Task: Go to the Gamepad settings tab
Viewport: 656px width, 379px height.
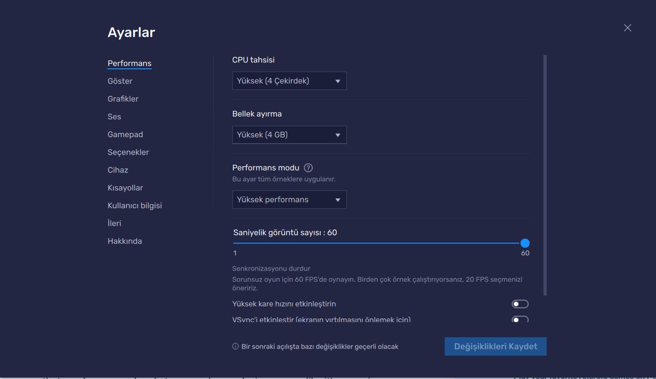Action: click(125, 134)
